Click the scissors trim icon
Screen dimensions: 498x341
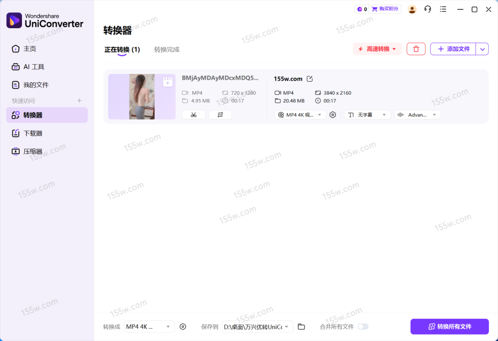[x=194, y=115]
